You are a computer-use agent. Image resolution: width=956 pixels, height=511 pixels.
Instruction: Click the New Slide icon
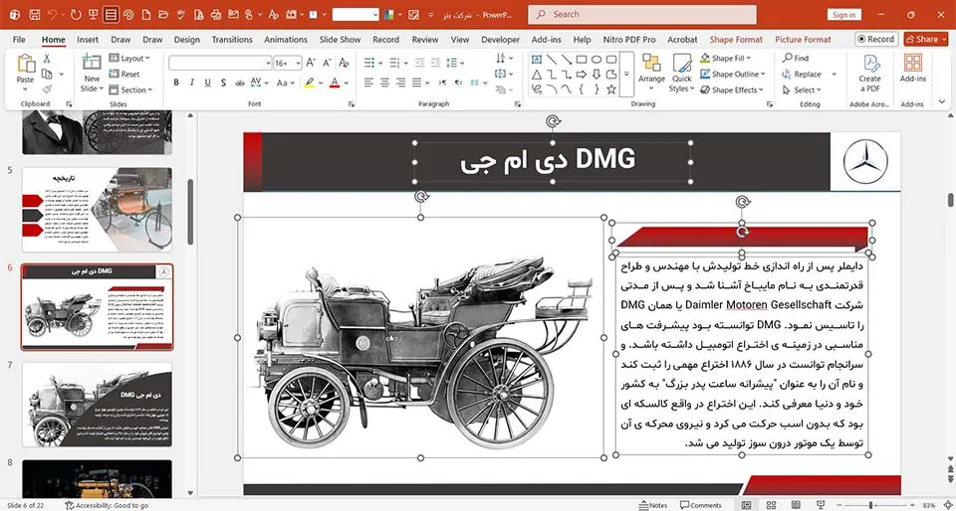coord(92,62)
